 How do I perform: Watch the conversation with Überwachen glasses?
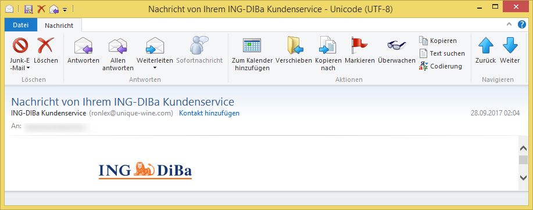(x=396, y=45)
